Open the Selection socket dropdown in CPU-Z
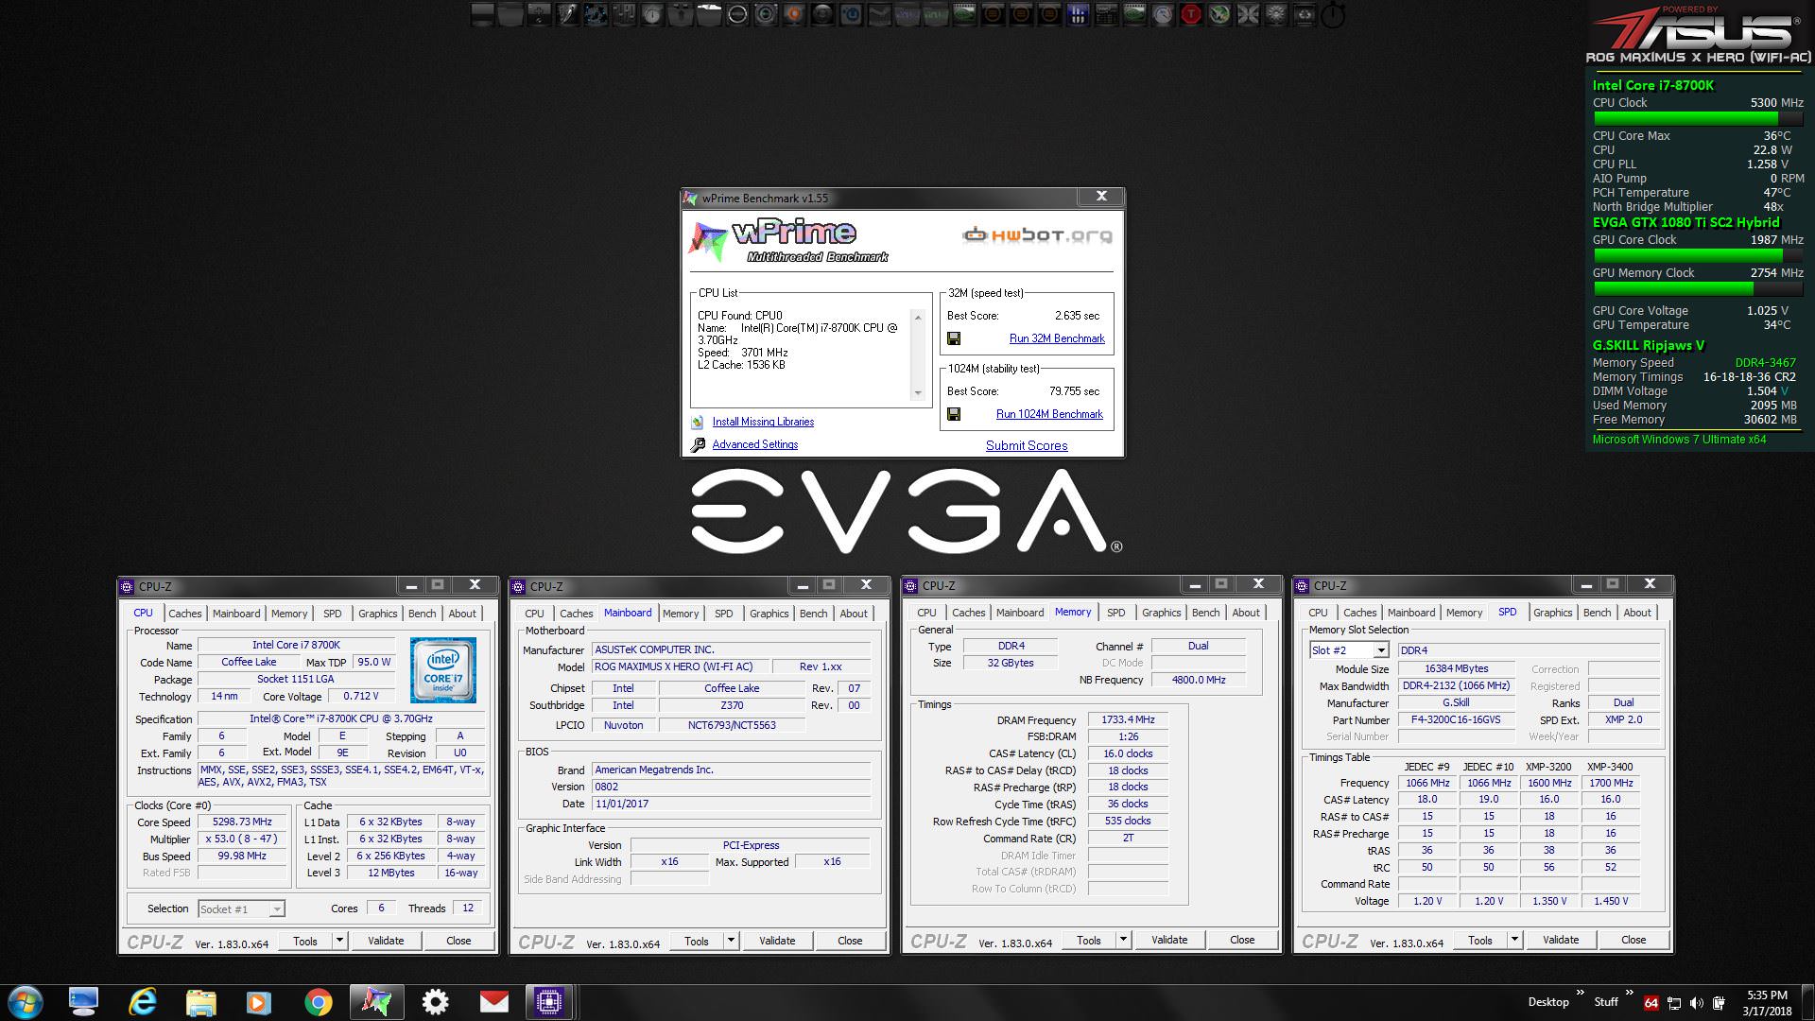Image resolution: width=1815 pixels, height=1021 pixels. [276, 909]
